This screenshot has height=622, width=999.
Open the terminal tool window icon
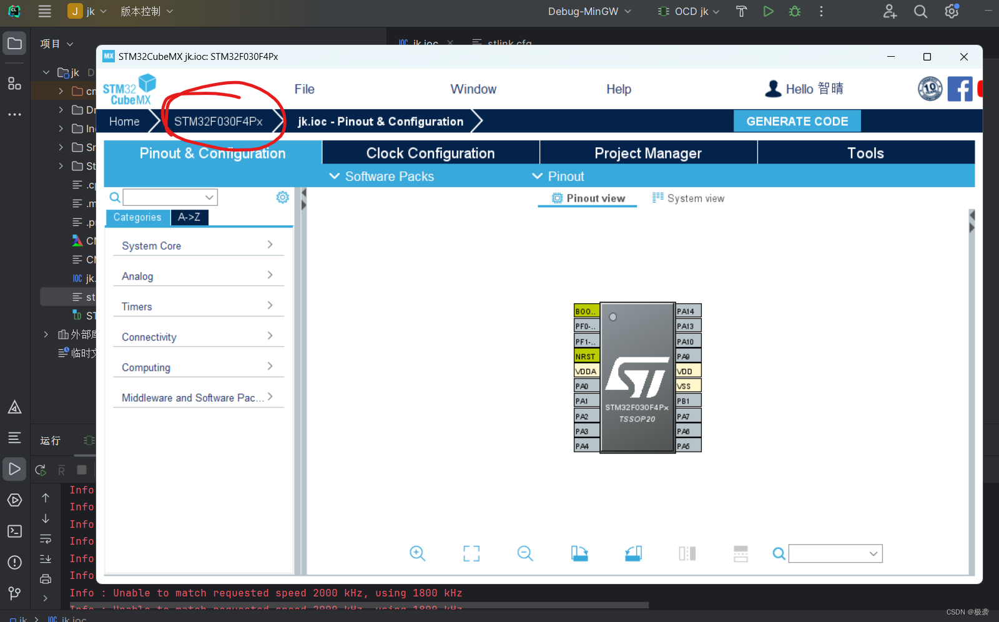14,531
